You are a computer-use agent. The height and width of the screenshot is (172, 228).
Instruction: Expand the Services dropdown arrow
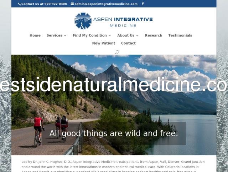[65, 36]
